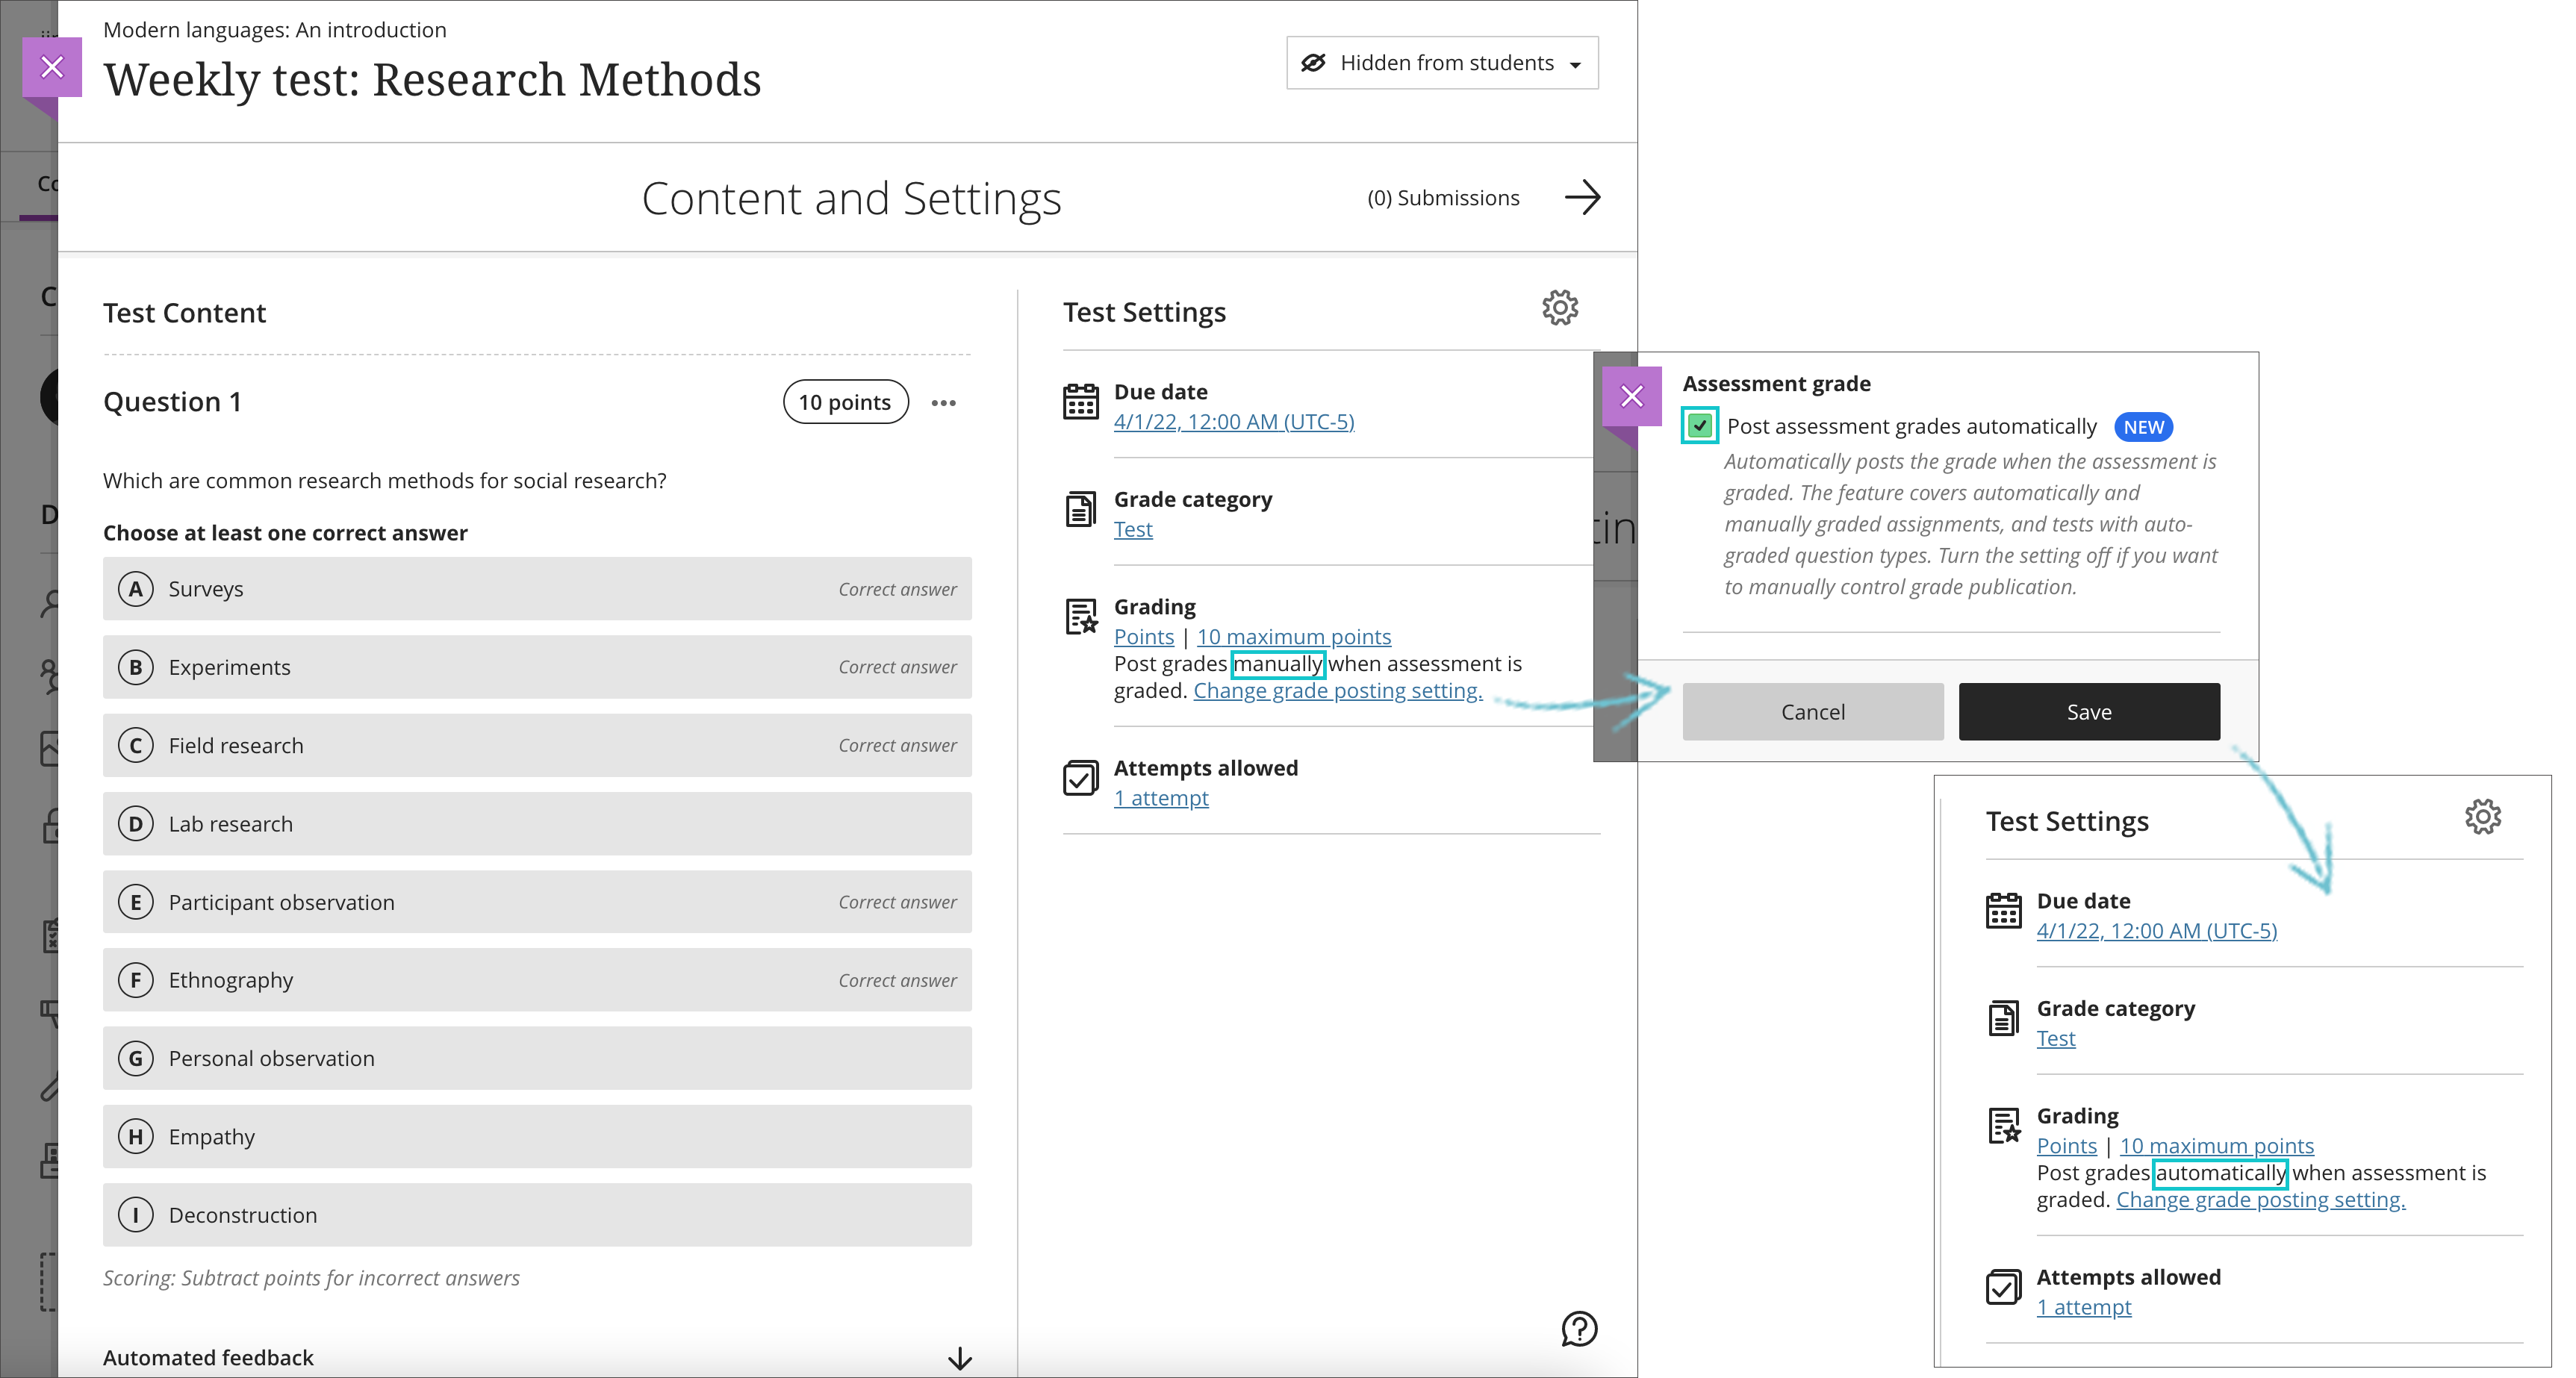Open Test Settings gear icon in main panel
The height and width of the screenshot is (1378, 2576).
(1559, 308)
